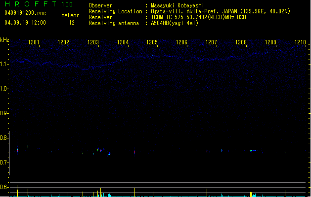Click the Receiving Location value text
The width and height of the screenshot is (311, 197).
[221, 11]
